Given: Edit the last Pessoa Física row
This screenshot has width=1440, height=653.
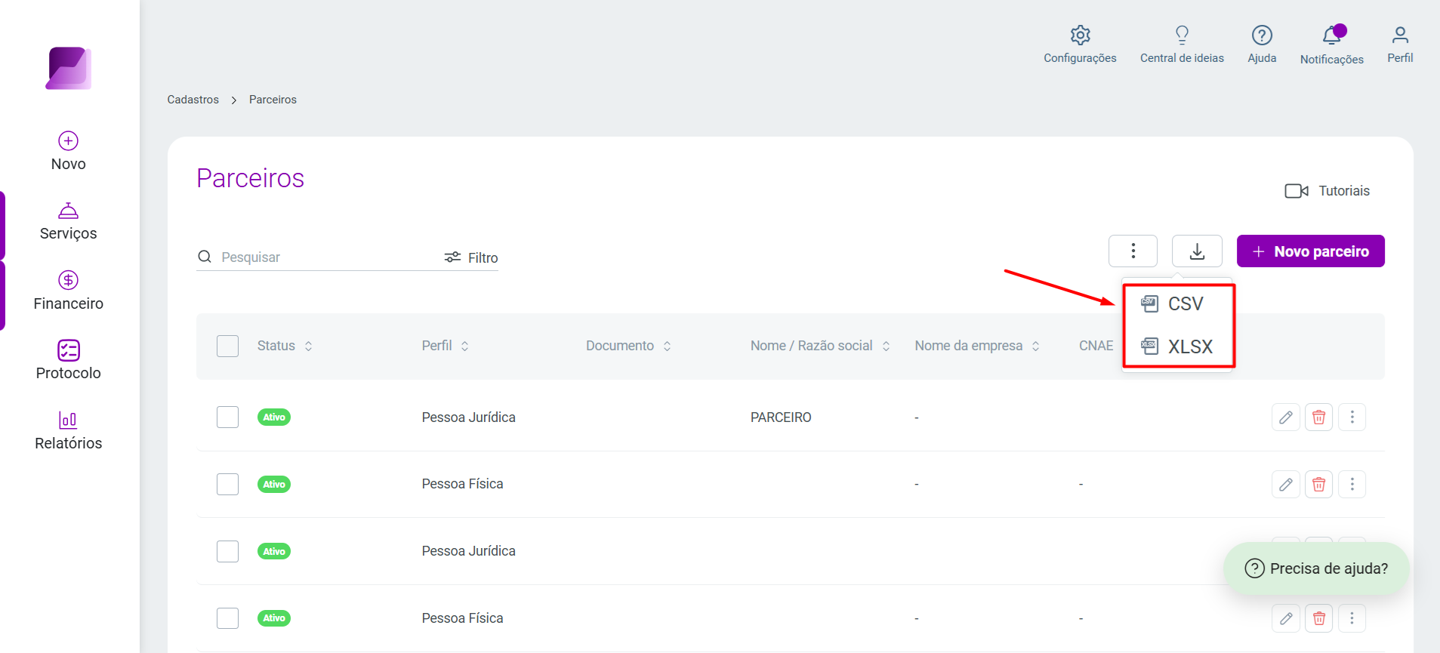Looking at the screenshot, I should (x=1285, y=618).
